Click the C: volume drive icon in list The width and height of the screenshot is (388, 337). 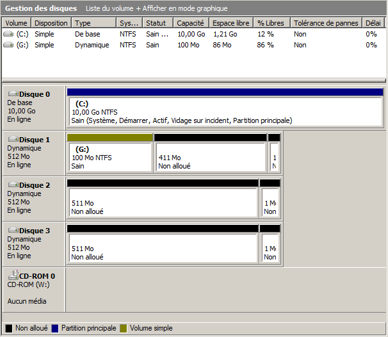coord(8,34)
